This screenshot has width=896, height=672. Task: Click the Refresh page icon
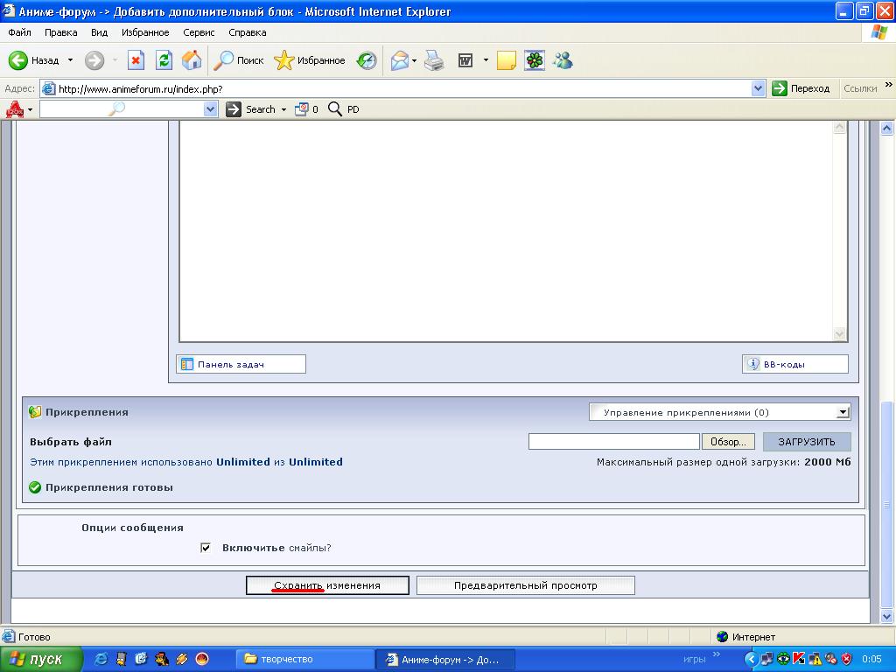point(164,60)
